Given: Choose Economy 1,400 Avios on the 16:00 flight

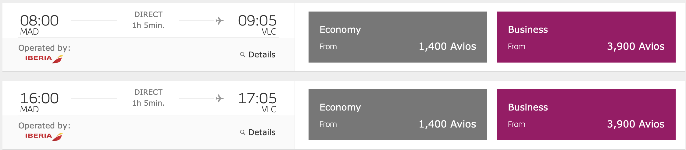Looking at the screenshot, I should click(398, 115).
